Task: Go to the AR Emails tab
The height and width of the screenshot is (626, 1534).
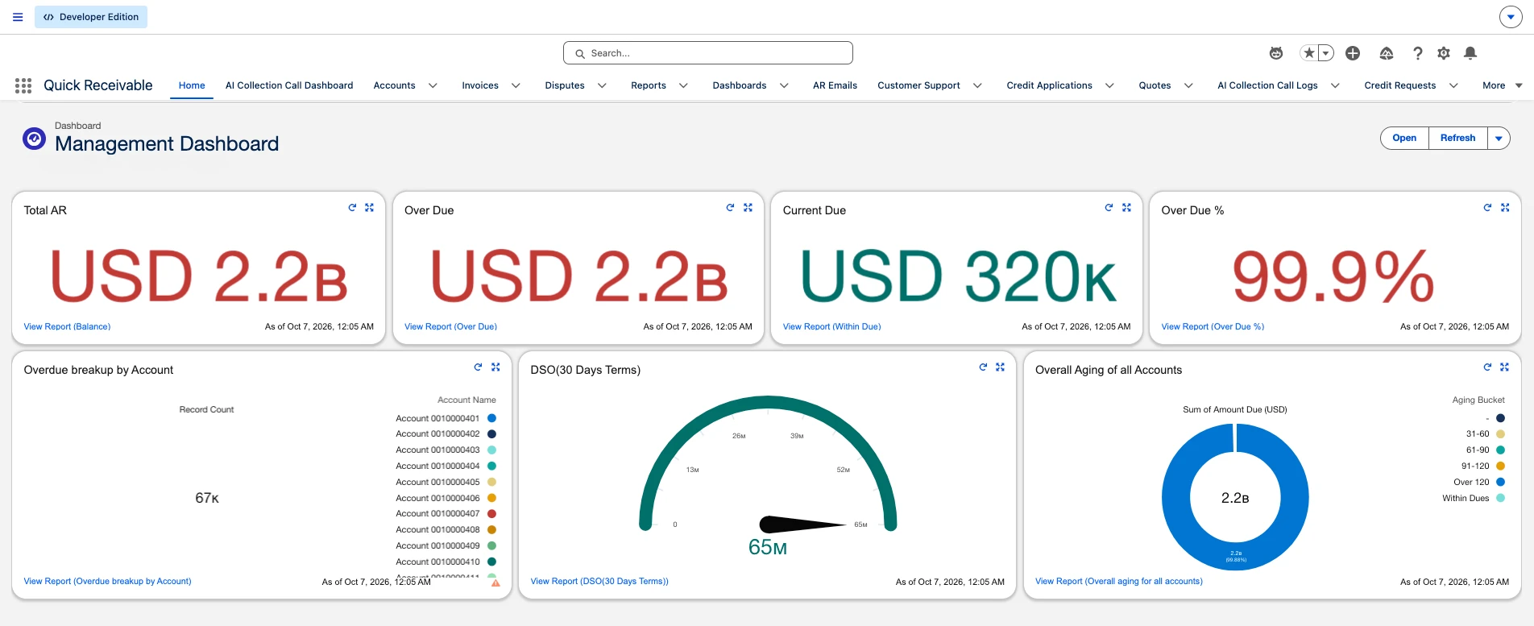Action: (x=835, y=85)
